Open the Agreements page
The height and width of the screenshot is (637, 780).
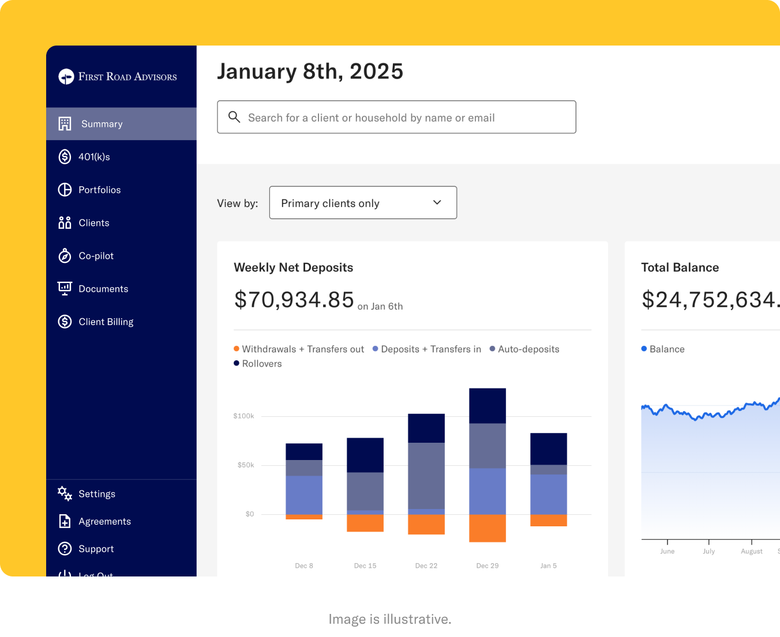[x=121, y=521]
